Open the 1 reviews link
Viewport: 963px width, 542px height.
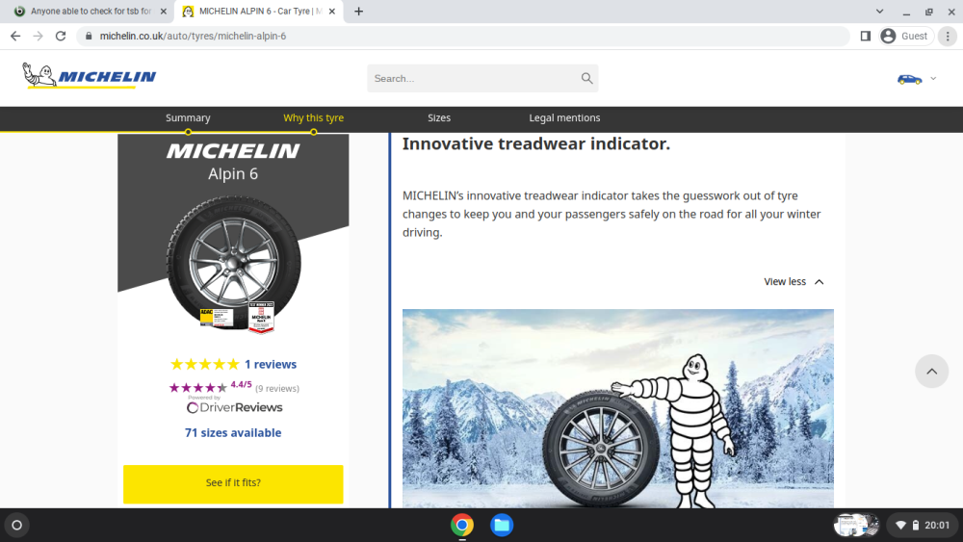coord(271,364)
